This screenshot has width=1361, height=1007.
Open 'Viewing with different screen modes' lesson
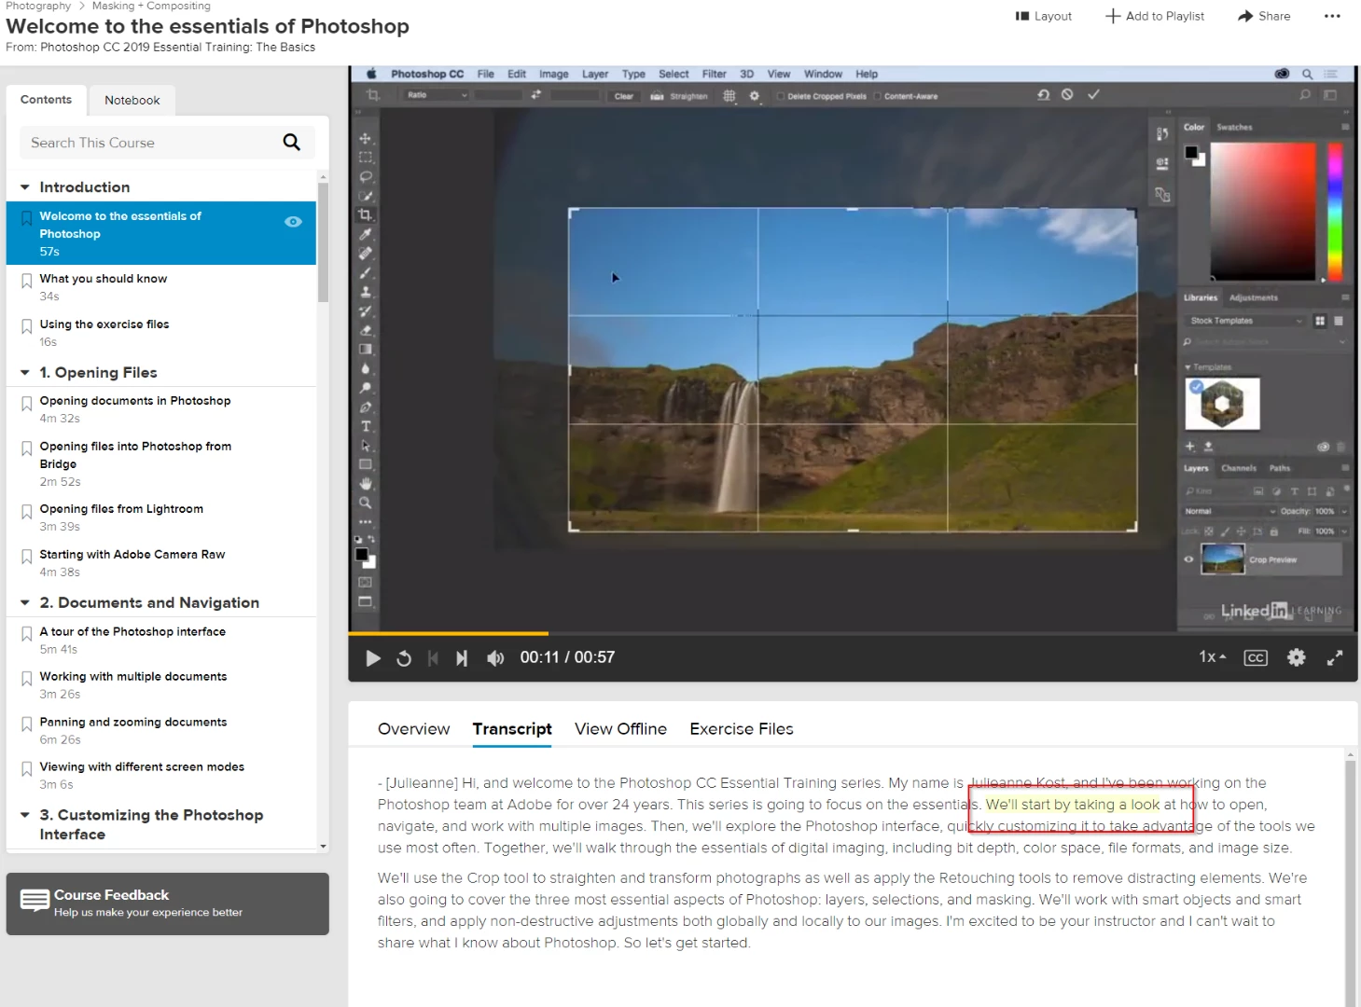[x=142, y=766]
